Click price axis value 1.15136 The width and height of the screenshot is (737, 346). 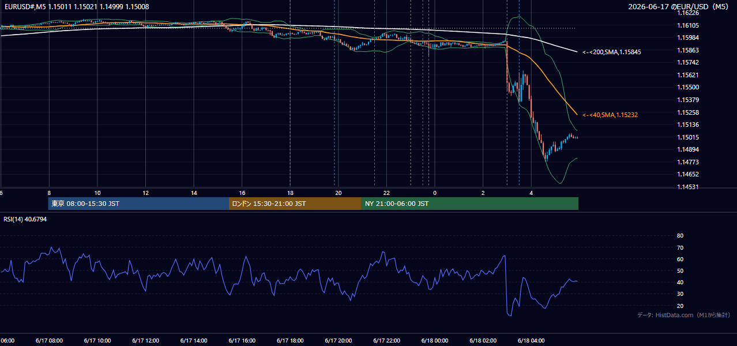click(x=687, y=125)
